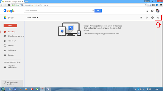Open the Drive settings gear icon
Screen dimensions: 163x91
(158, 18)
